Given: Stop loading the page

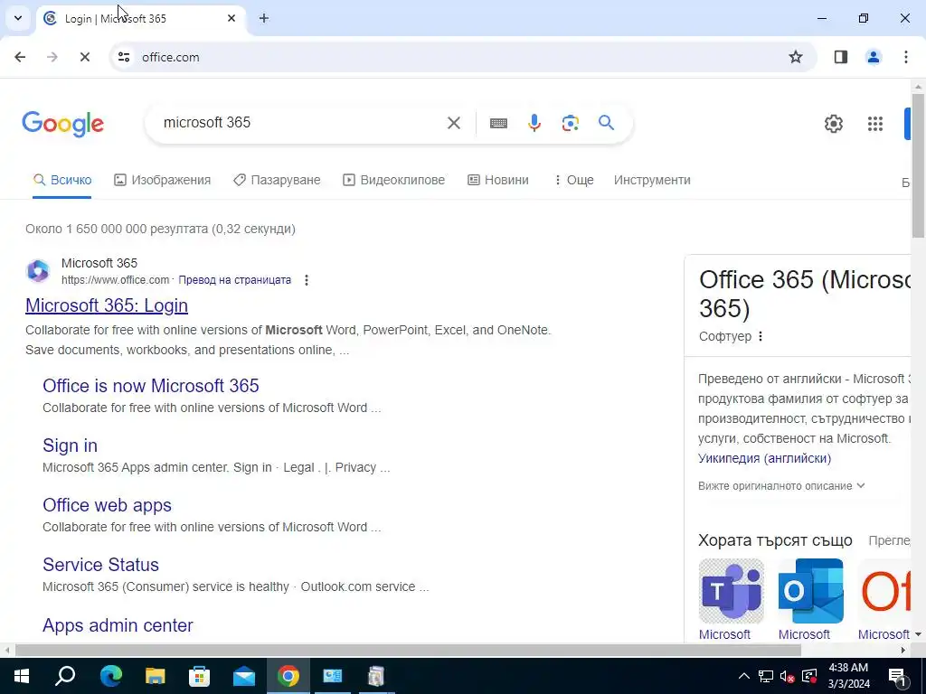Looking at the screenshot, I should coord(84,57).
